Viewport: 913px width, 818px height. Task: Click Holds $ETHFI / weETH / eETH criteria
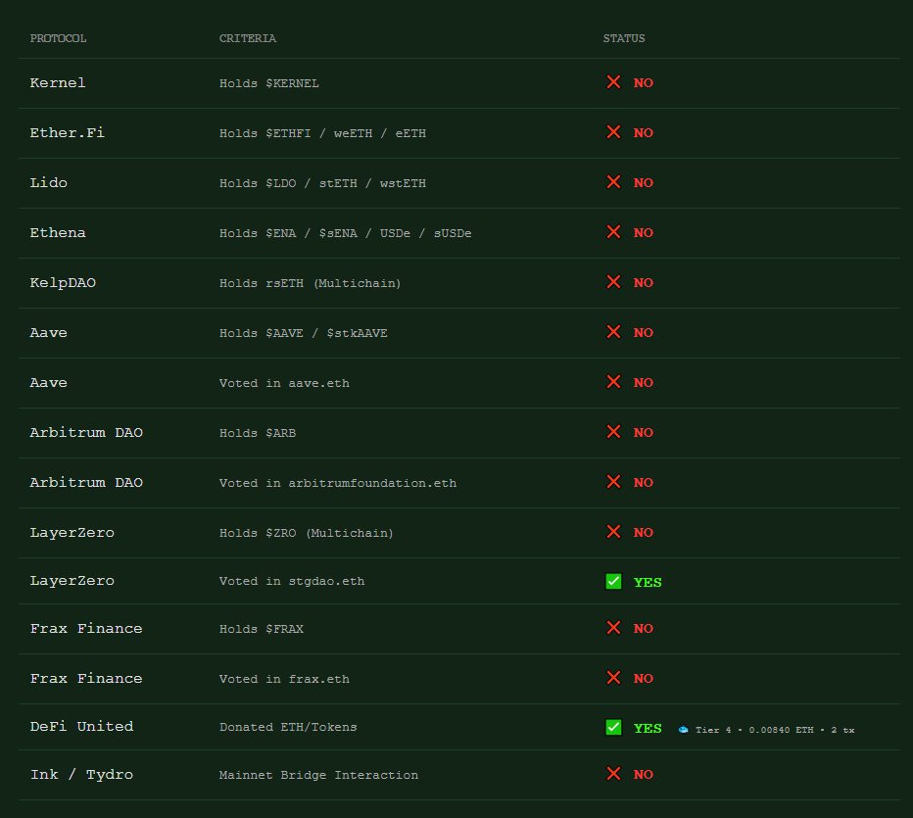click(x=322, y=133)
